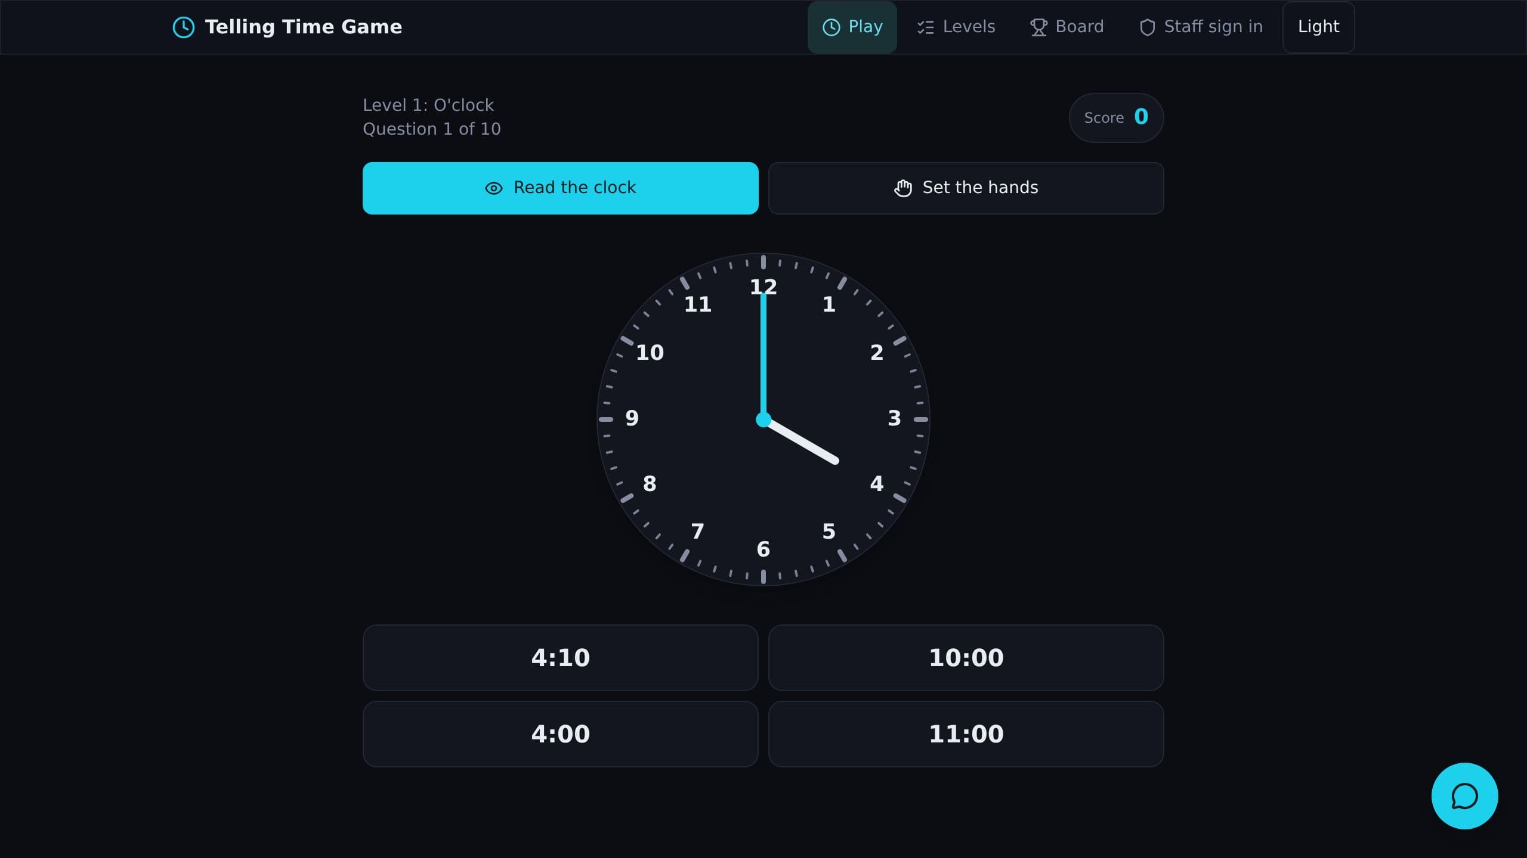Click the hand icon in Set the hands
The image size is (1527, 858).
(902, 188)
